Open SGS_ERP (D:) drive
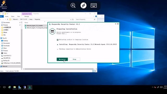The width and height of the screenshot is (167, 94). pyautogui.click(x=7, y=58)
